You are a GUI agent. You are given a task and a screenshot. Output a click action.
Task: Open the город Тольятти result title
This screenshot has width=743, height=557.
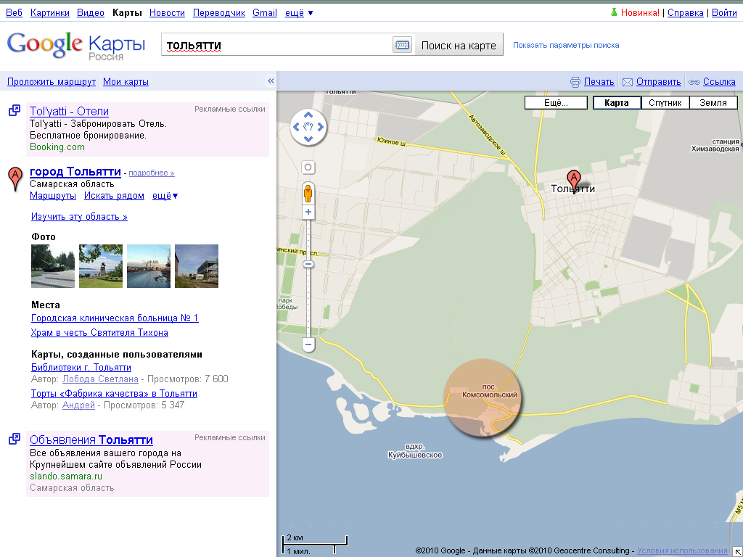click(x=75, y=171)
